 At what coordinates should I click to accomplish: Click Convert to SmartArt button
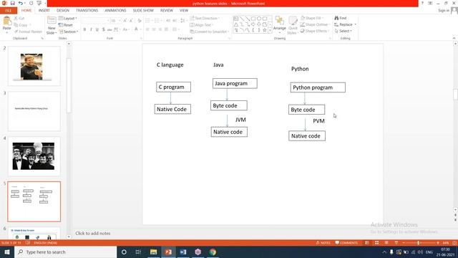(210, 32)
